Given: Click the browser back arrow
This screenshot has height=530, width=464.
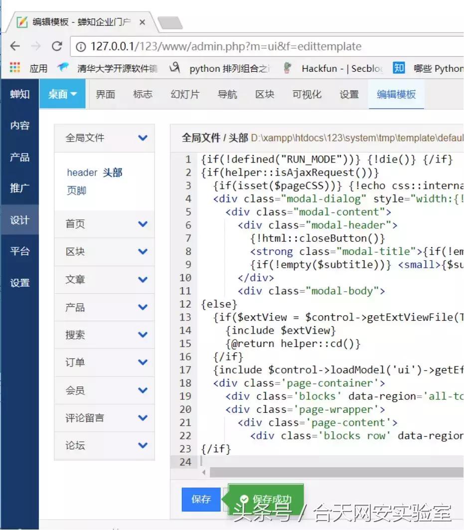Looking at the screenshot, I should click(15, 46).
